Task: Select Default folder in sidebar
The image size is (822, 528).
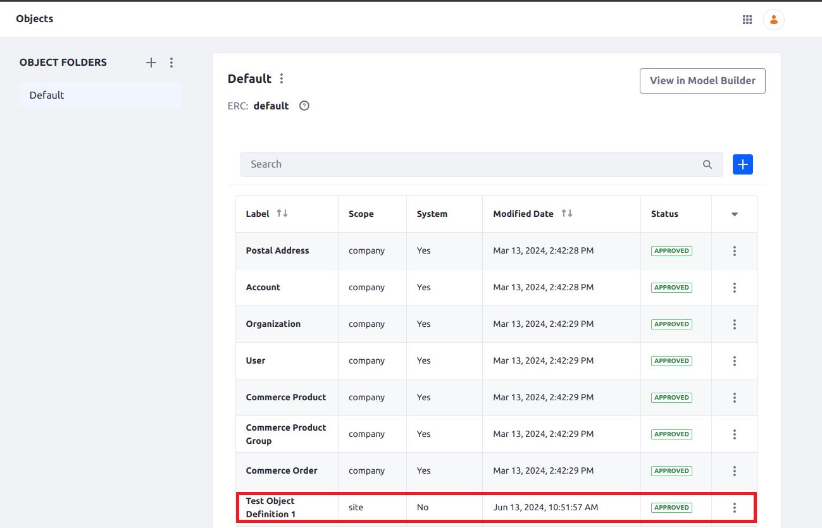Action: [100, 95]
